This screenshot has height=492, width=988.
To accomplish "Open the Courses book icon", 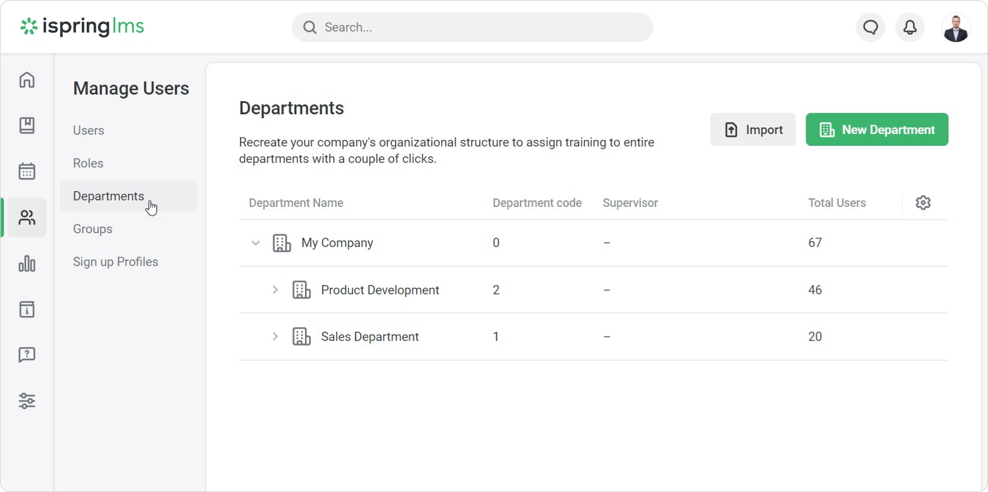I will click(x=27, y=125).
